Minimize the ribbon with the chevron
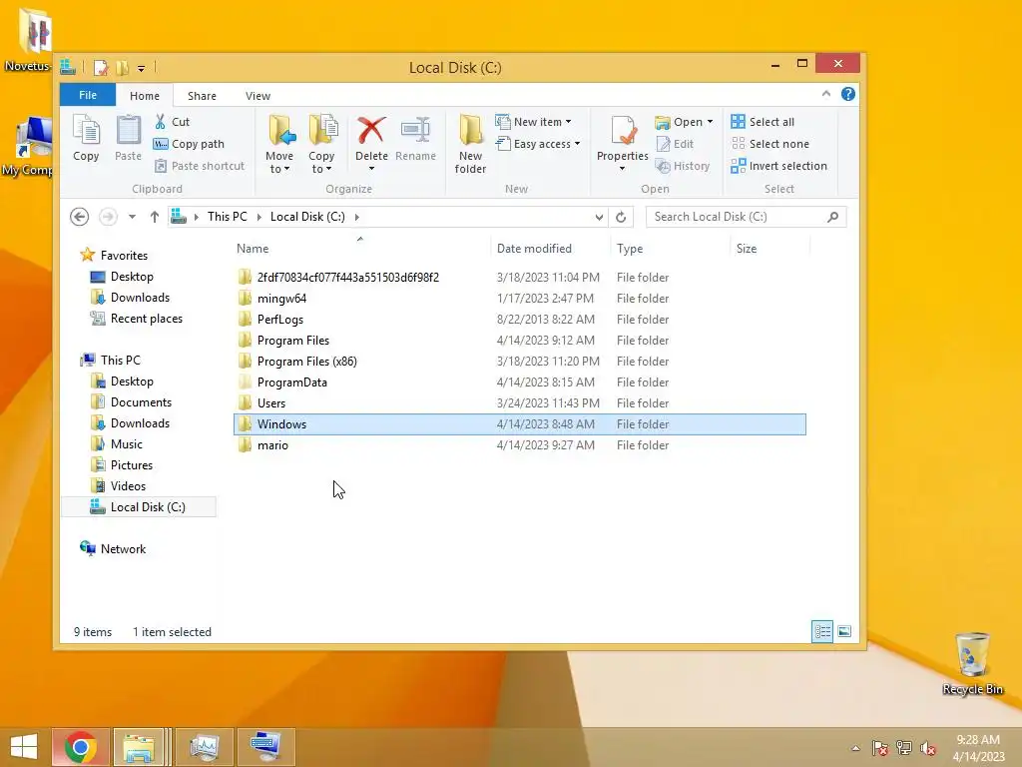Image resolution: width=1022 pixels, height=767 pixels. pyautogui.click(x=825, y=94)
